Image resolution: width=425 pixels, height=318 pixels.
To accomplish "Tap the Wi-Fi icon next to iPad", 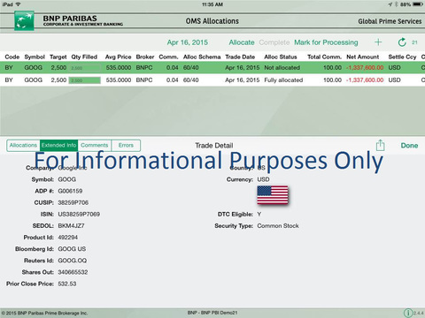I will click(19, 4).
